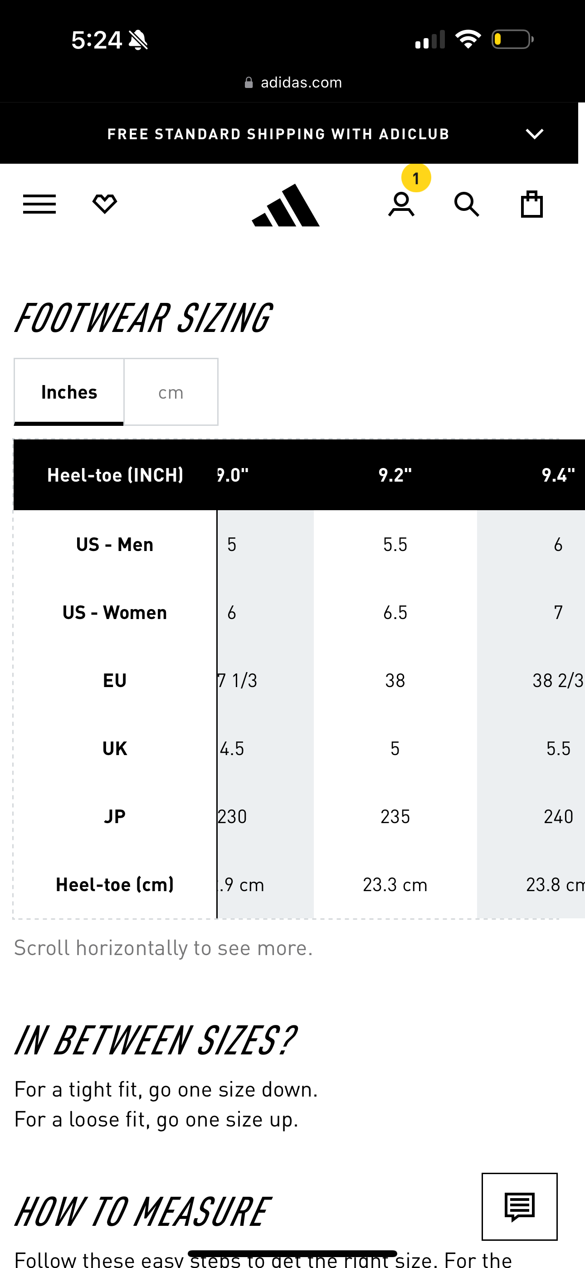
Task: Select the 9.2" heel-toe column header
Action: pyautogui.click(x=395, y=475)
